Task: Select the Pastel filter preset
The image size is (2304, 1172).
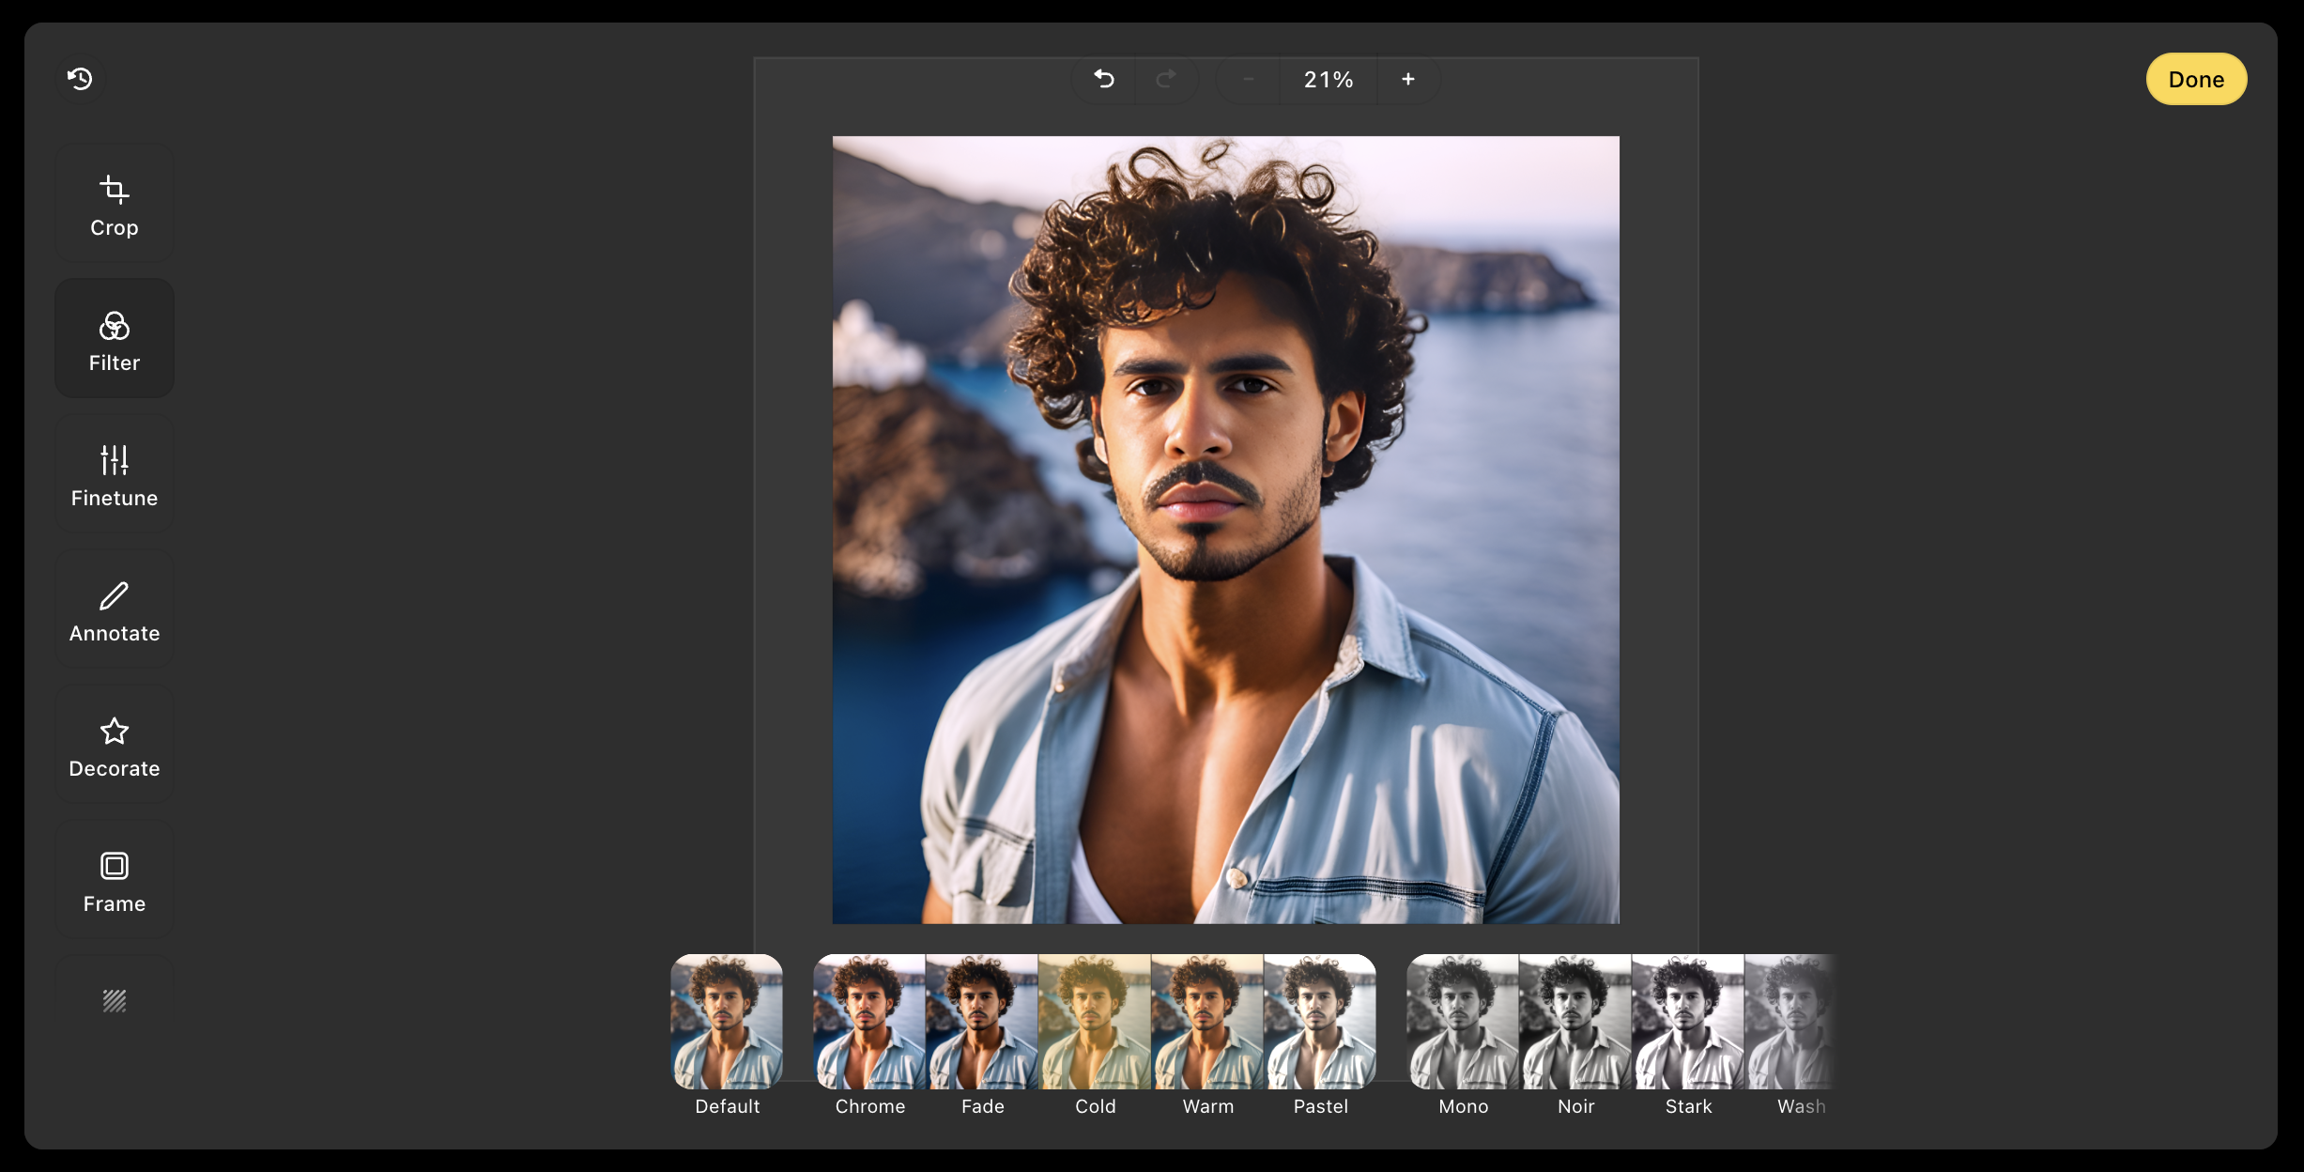Action: coord(1320,1023)
